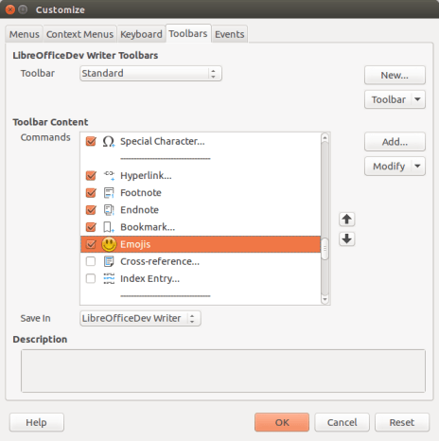Select the Special Character... row text
This screenshot has height=441, width=439.
pyautogui.click(x=163, y=141)
